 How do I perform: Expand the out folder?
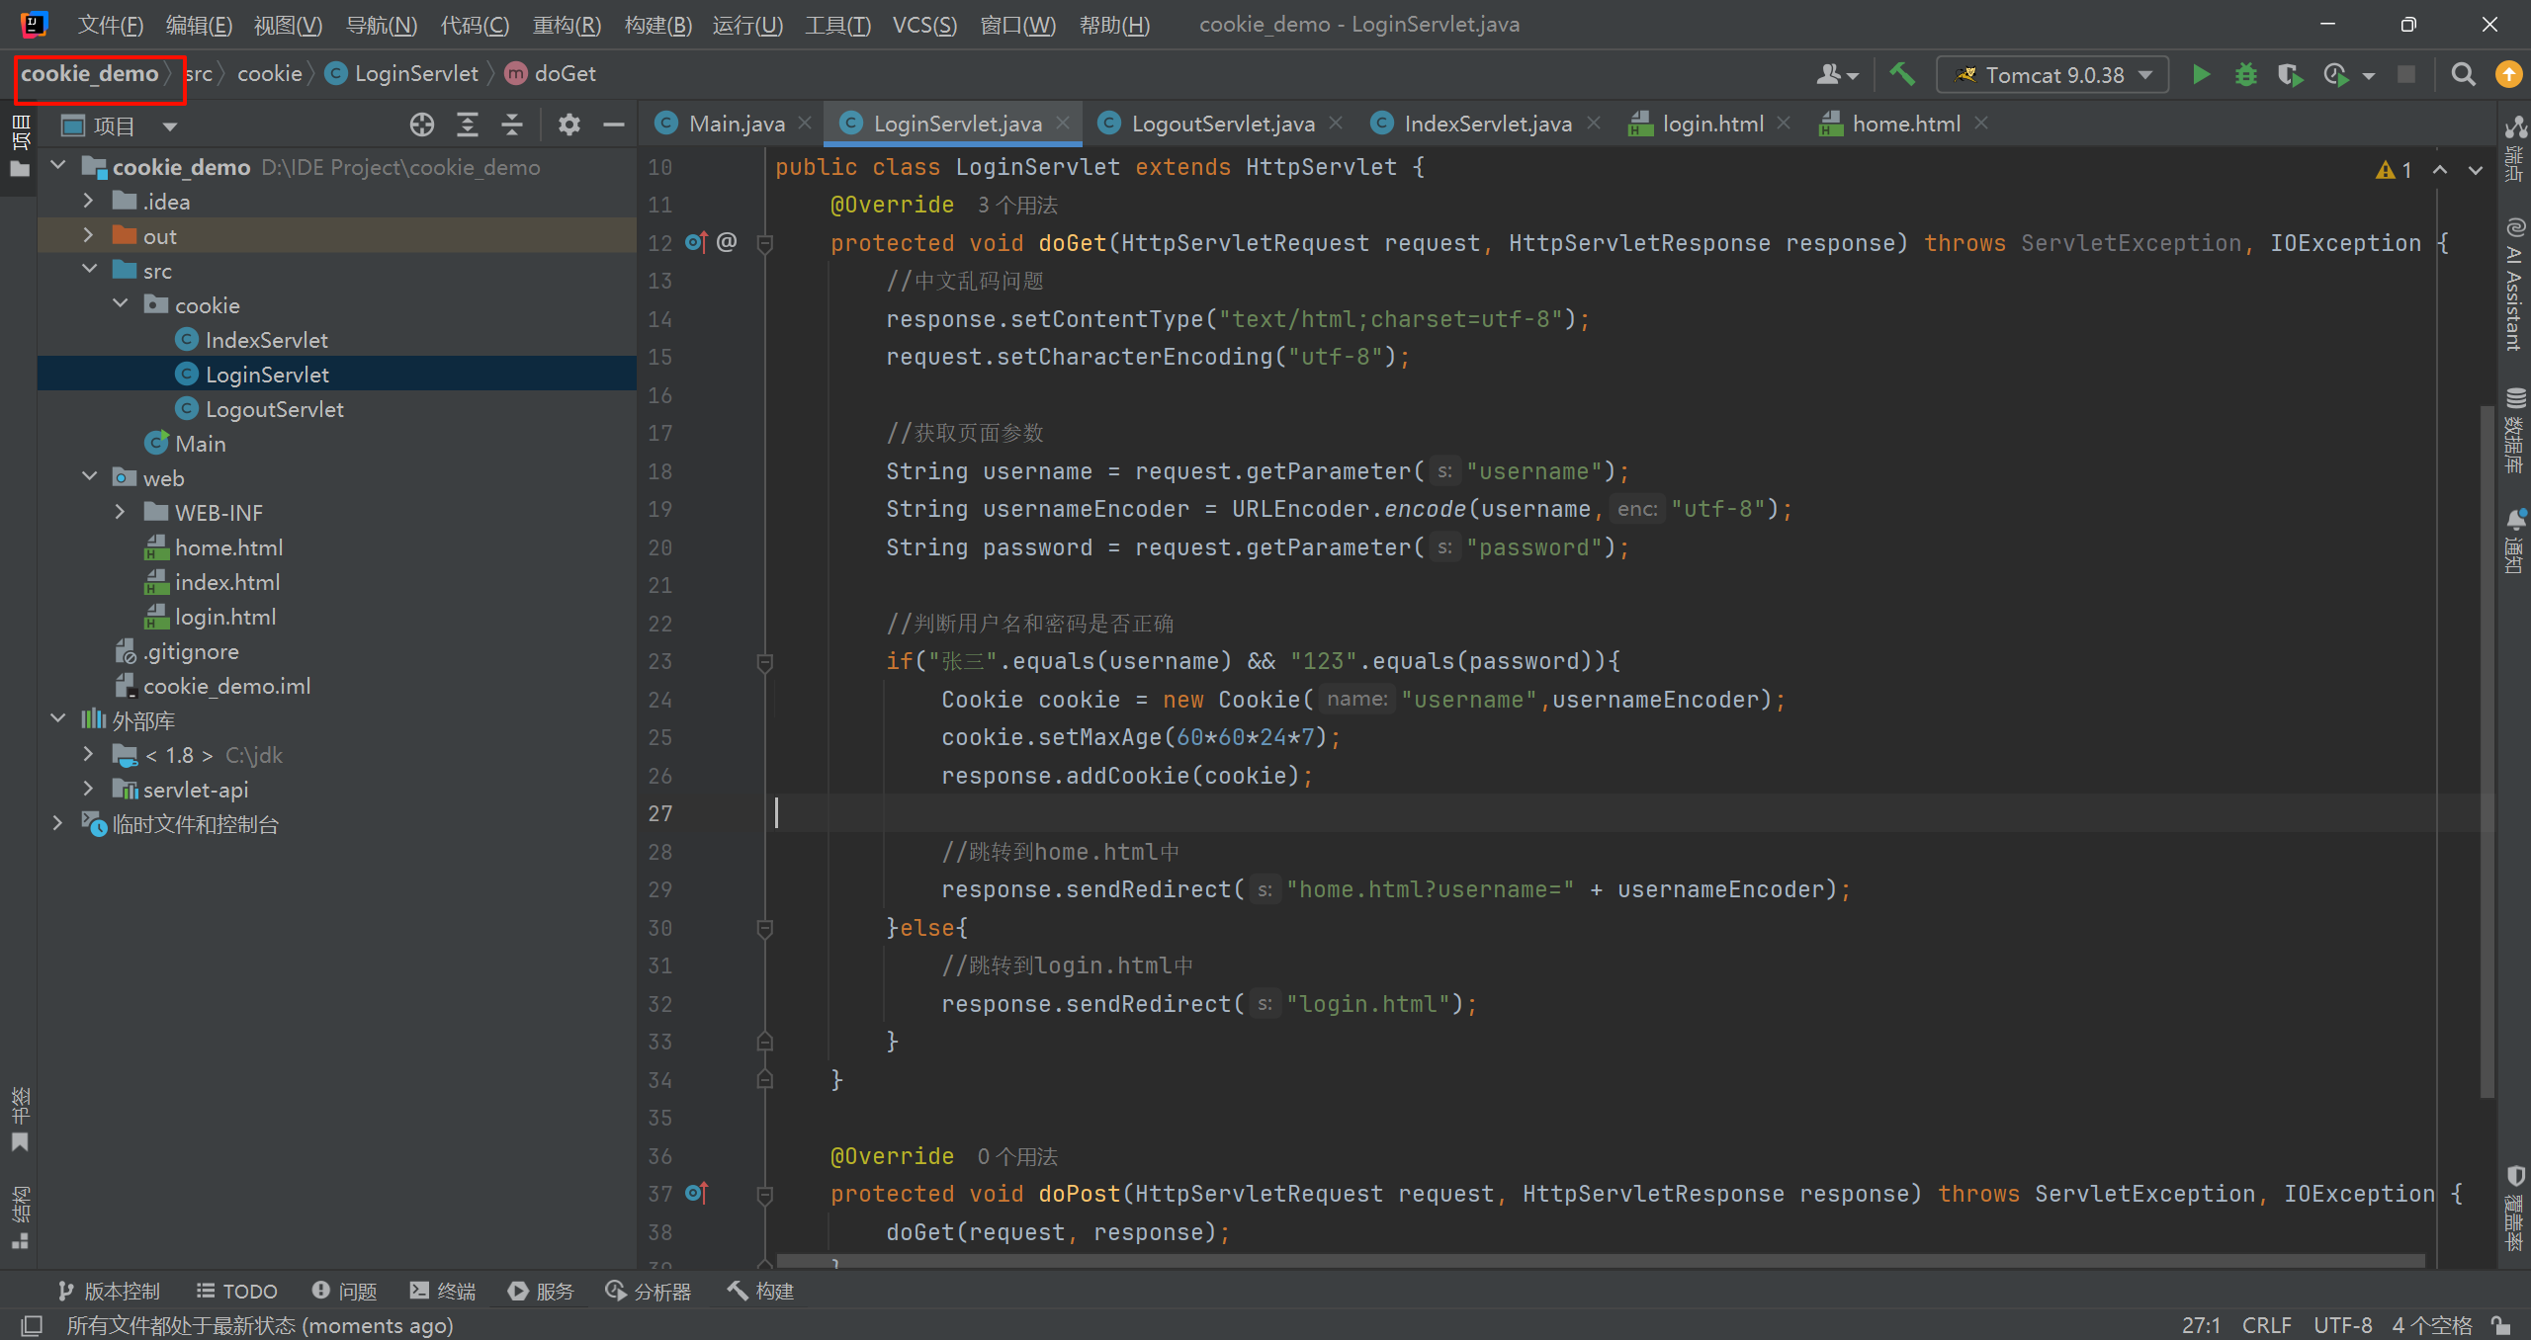[88, 235]
